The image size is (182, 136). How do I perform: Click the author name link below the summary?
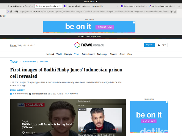(17, 90)
